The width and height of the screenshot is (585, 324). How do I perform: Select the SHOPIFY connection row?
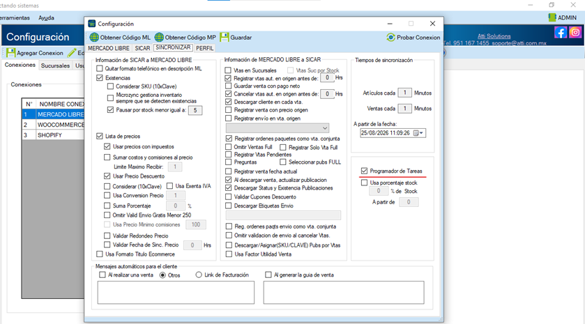[53, 135]
